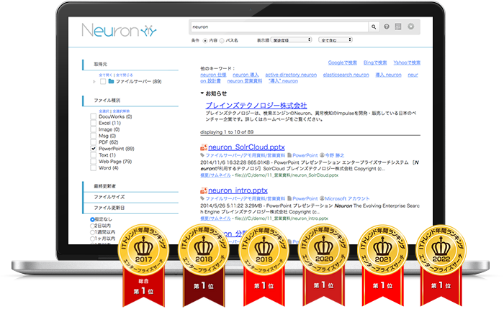Click the Yahooで検索 link
Image resolution: width=504 pixels, height=309 pixels.
[407, 63]
